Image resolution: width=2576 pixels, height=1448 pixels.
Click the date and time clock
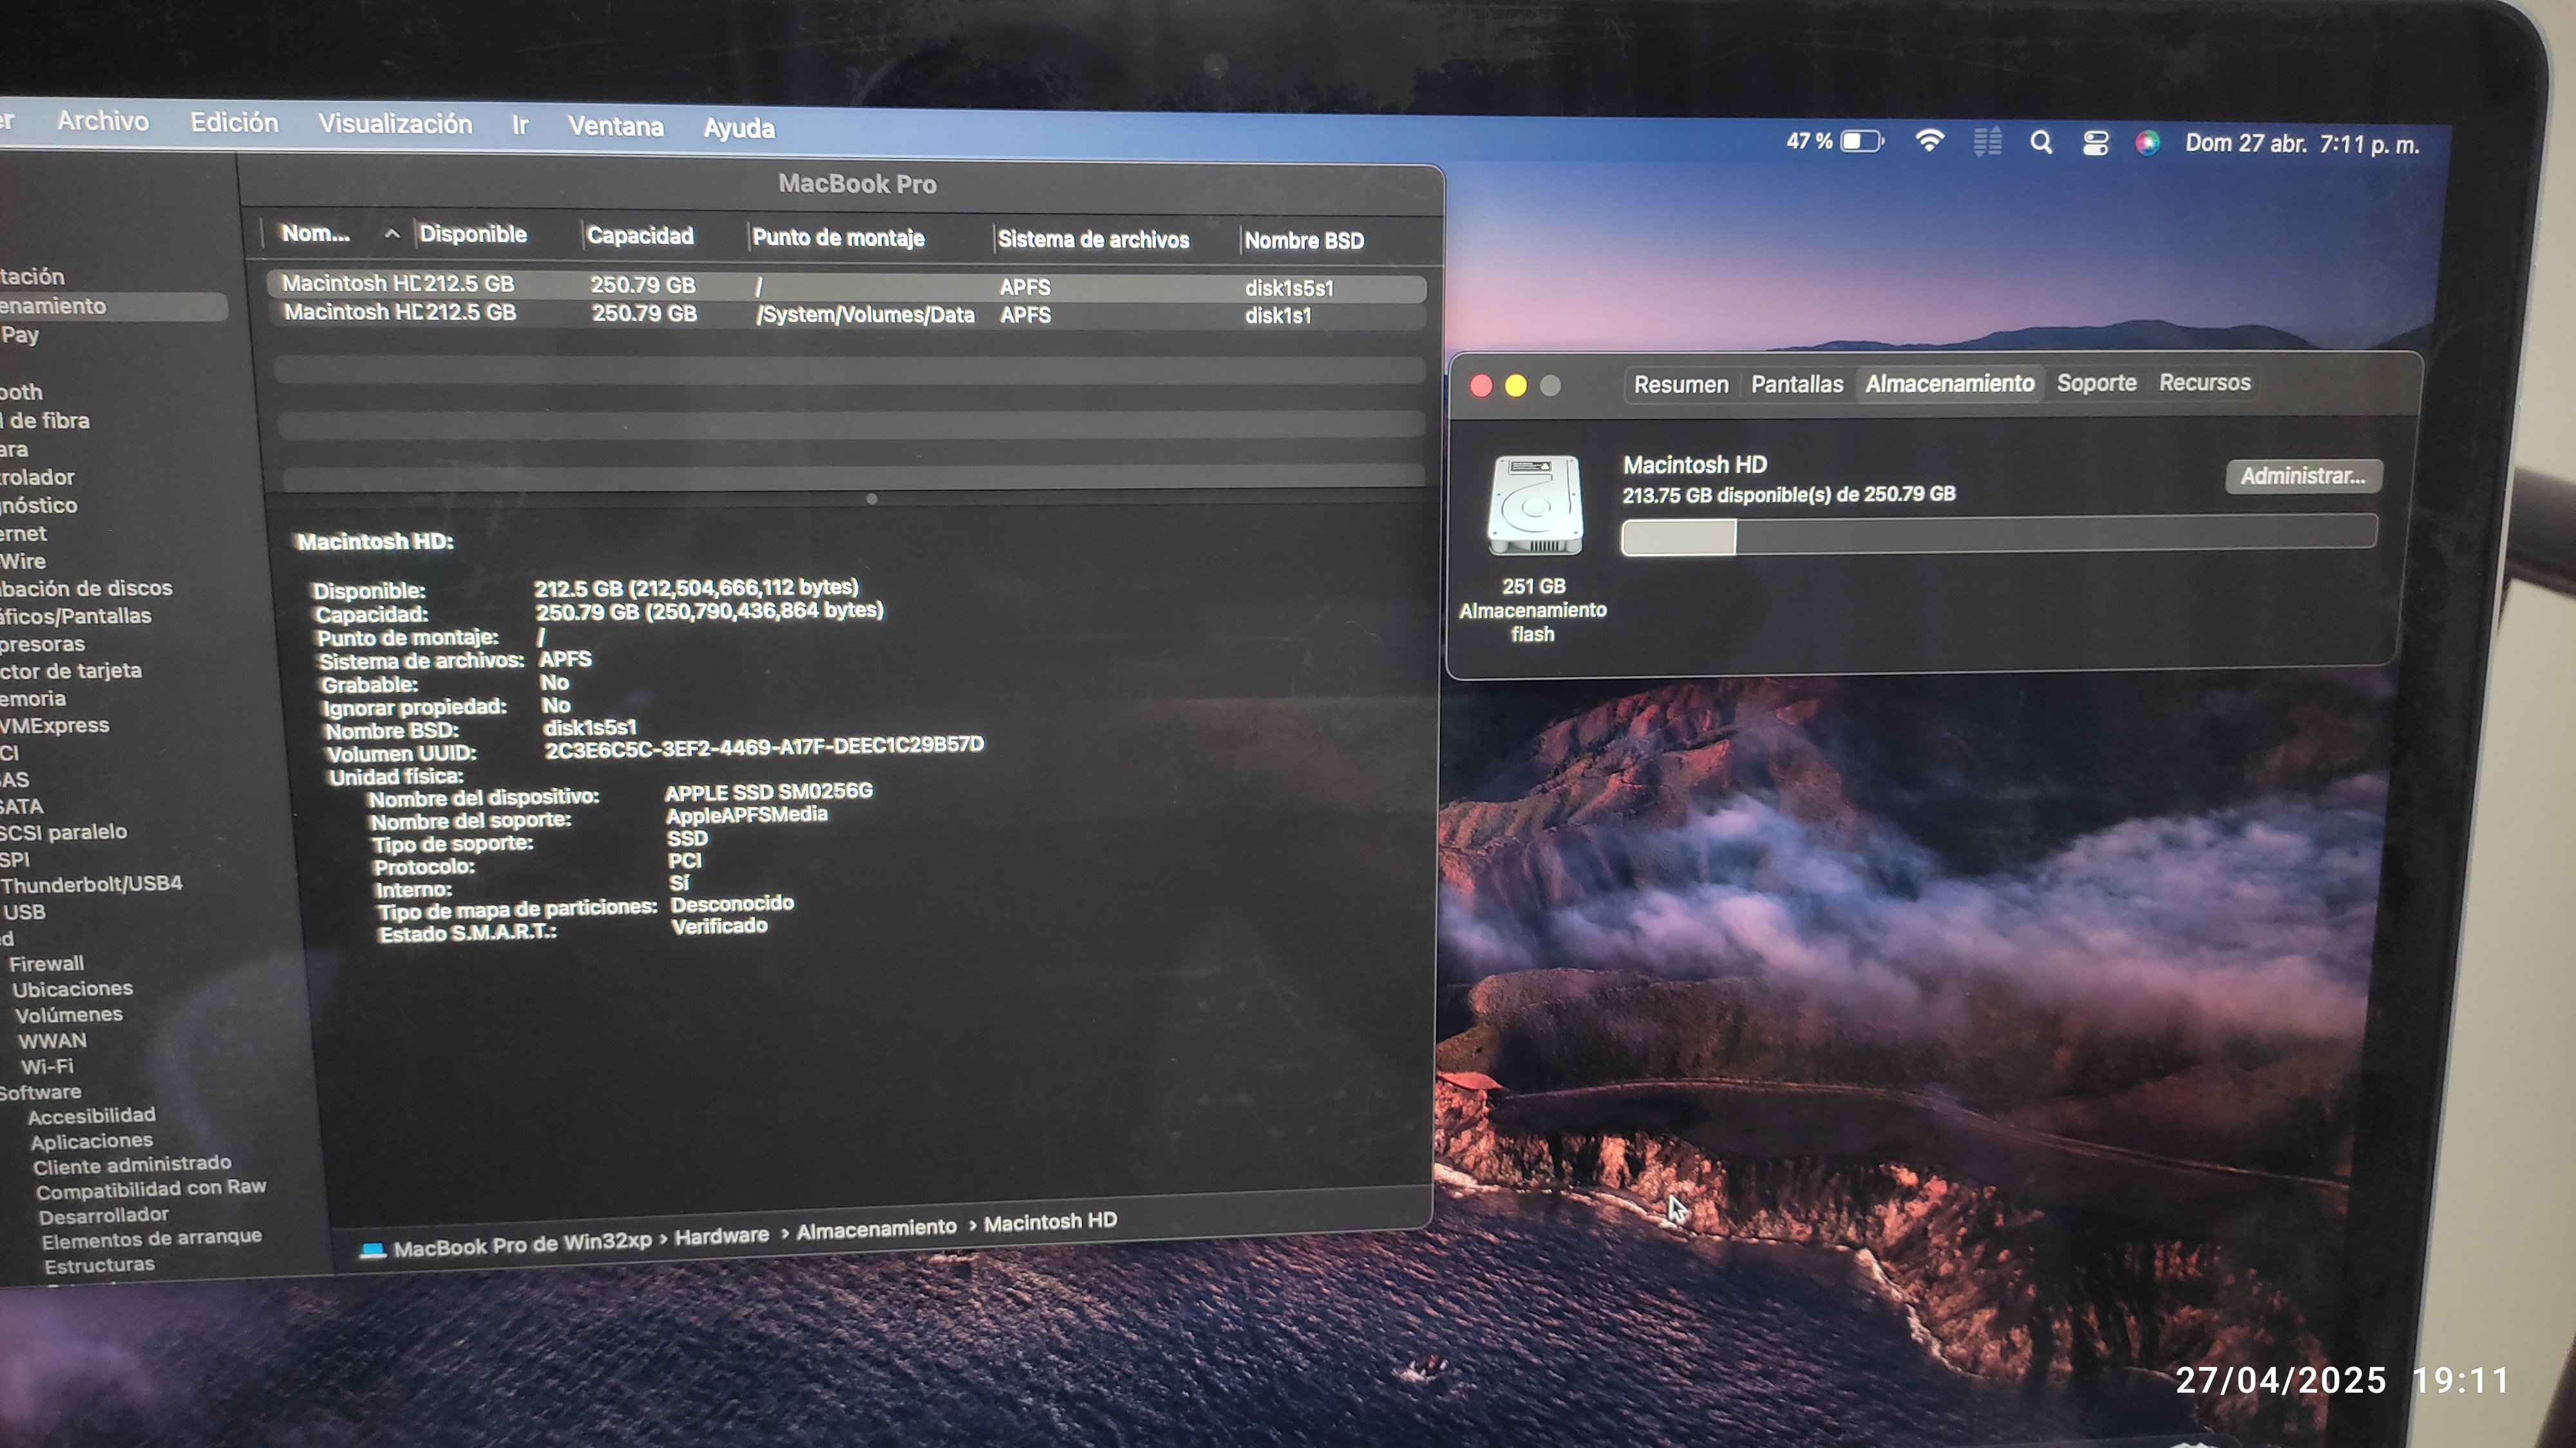[x=2301, y=145]
